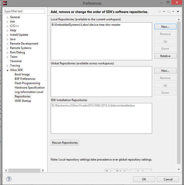The height and width of the screenshot is (185, 184).
Task: Click the vertical scrollbar up arrow
Action: (179, 20)
